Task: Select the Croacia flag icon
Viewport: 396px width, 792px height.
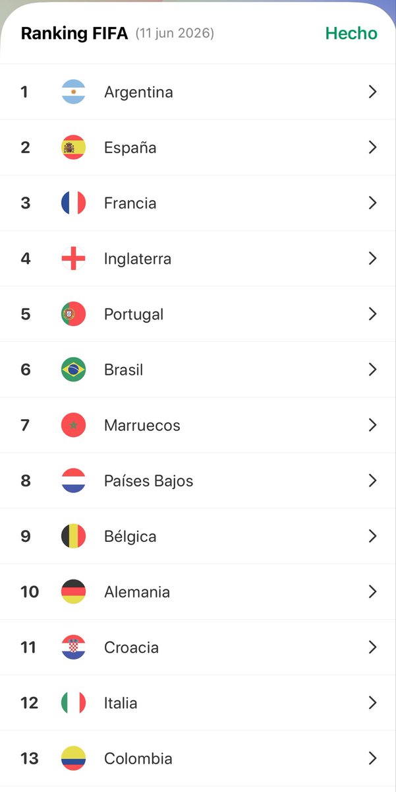Action: point(73,647)
